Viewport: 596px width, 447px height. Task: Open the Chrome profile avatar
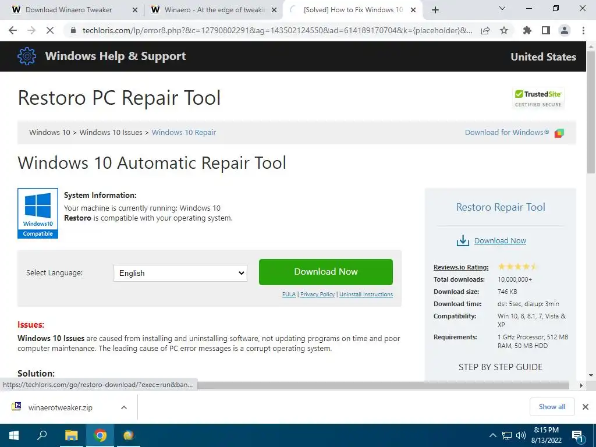point(565,30)
